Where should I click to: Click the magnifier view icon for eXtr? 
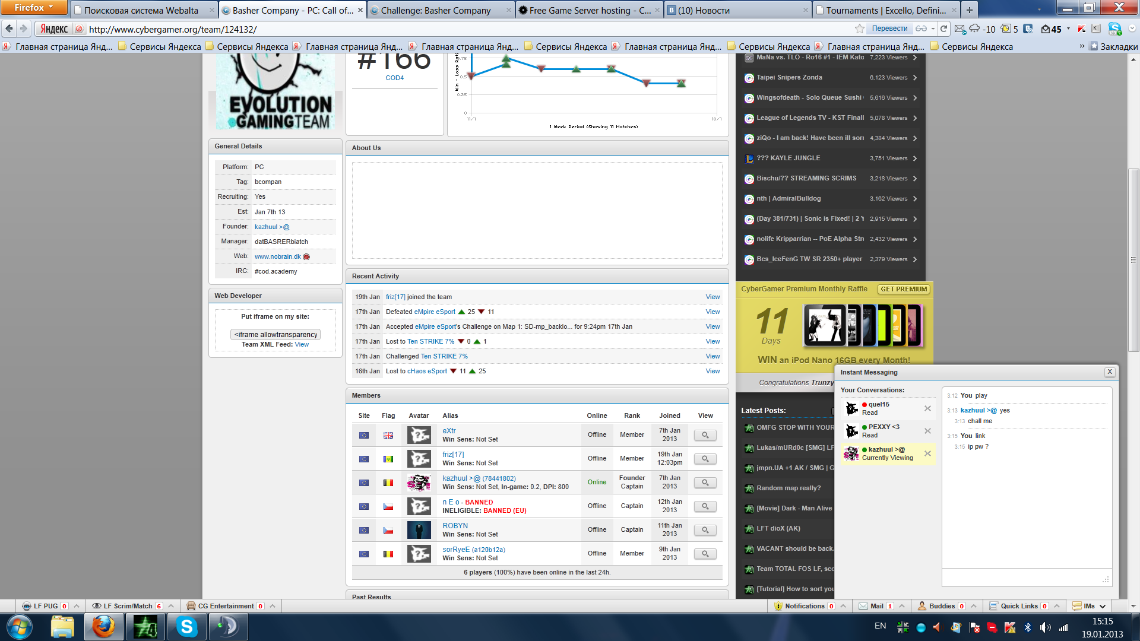click(705, 435)
